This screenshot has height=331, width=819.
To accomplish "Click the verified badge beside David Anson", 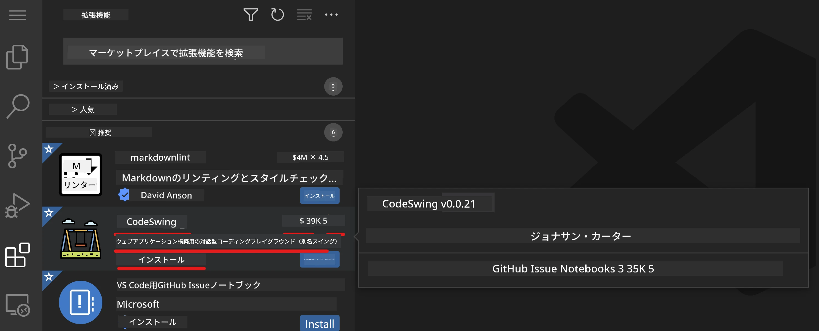I will pyautogui.click(x=124, y=195).
